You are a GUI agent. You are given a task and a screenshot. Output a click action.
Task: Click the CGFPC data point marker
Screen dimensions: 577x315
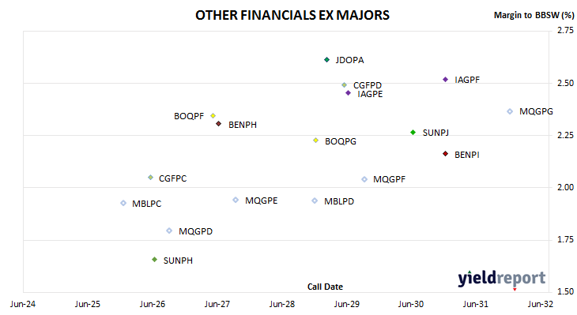point(150,178)
